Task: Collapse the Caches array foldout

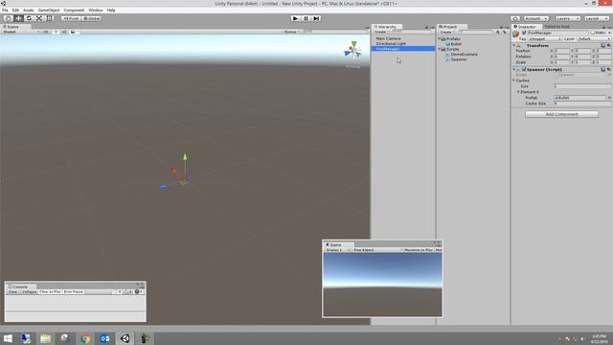Action: [x=513, y=80]
